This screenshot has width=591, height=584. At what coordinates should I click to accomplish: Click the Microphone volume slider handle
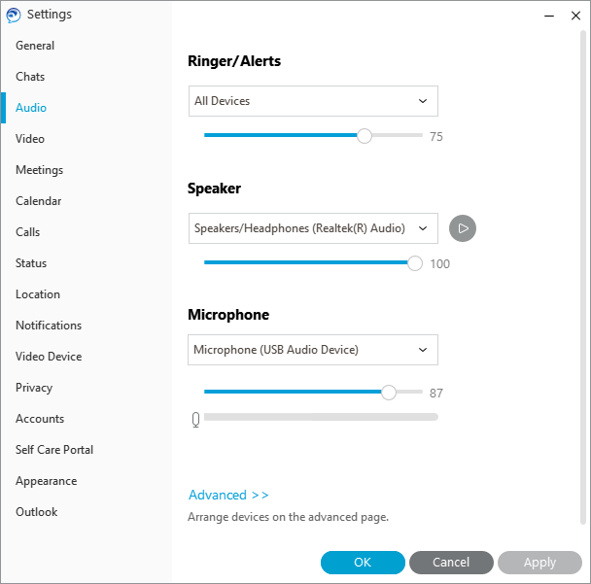(389, 393)
